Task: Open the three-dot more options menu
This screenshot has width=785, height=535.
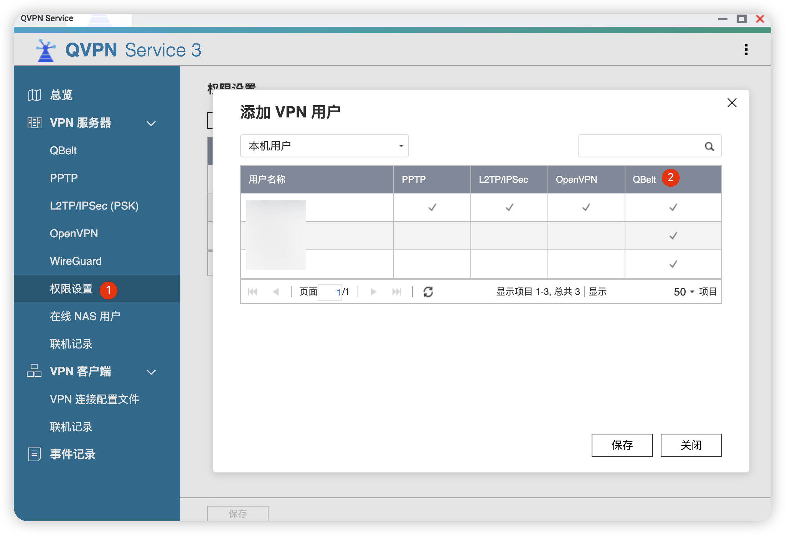Action: [746, 50]
